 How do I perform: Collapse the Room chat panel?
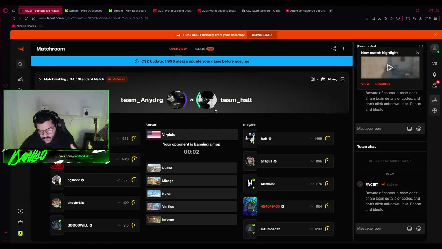(x=421, y=46)
